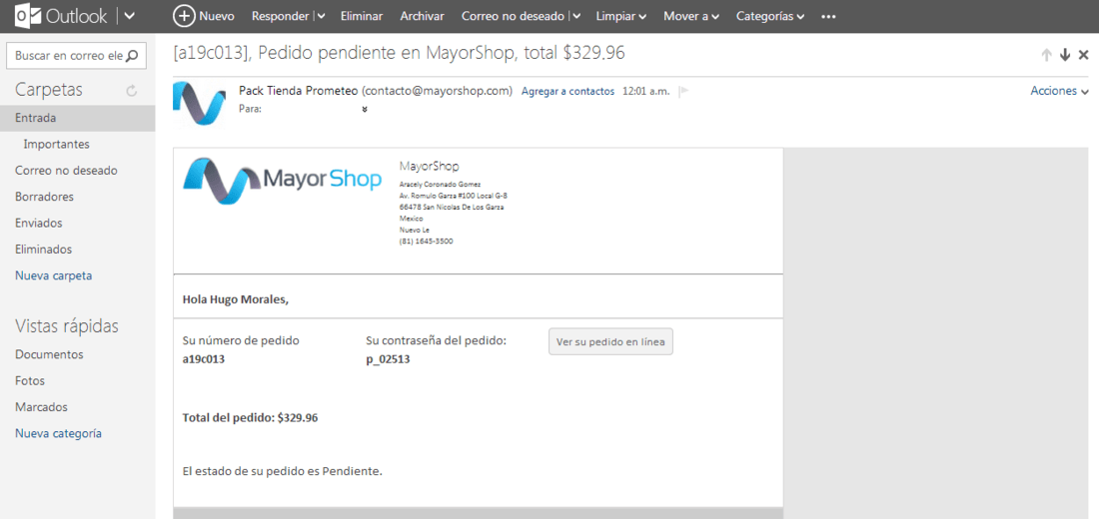
Task: Open the Entrada folder
Action: 77,119
